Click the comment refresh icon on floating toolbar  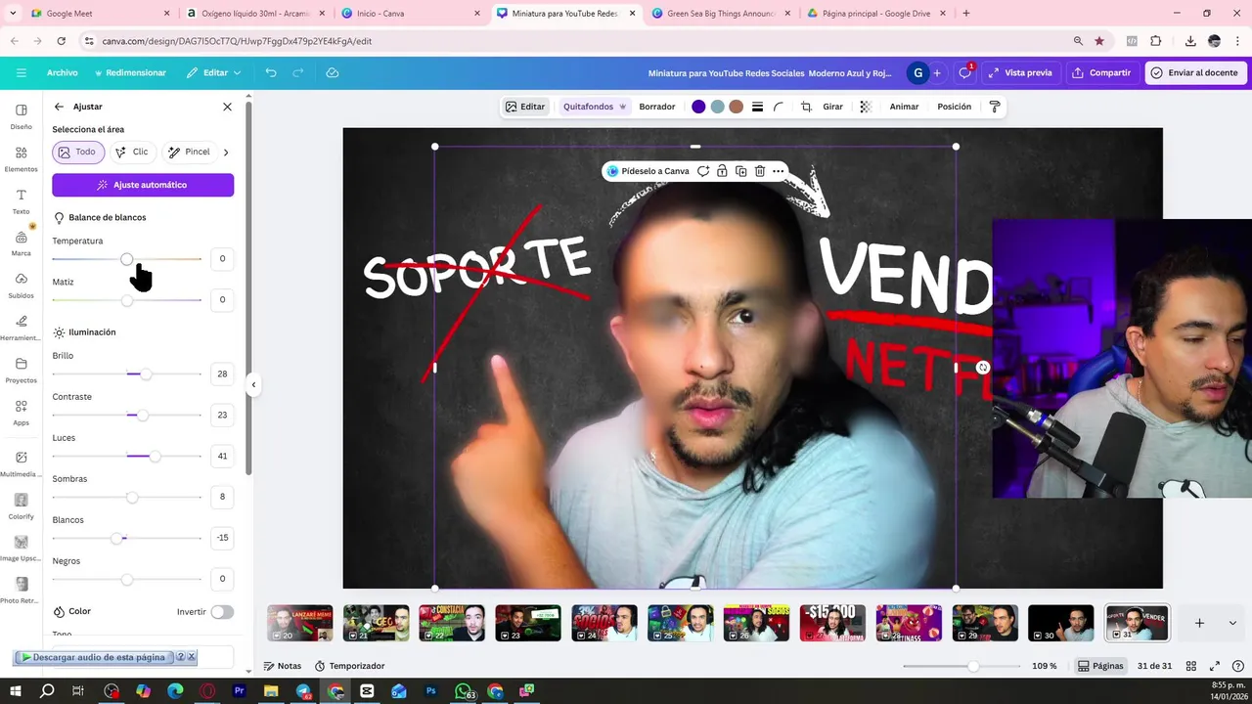[x=702, y=171]
